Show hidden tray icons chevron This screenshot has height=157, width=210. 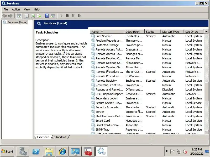[x=167, y=151]
